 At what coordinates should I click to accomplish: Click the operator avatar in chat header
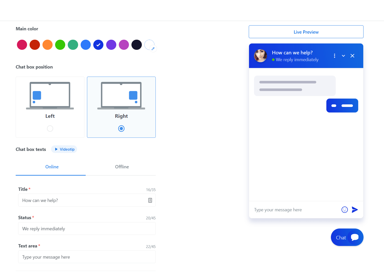pyautogui.click(x=260, y=56)
